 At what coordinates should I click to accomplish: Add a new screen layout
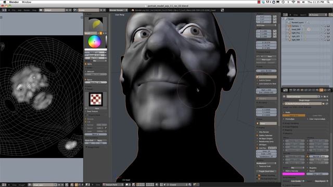coord(67,10)
